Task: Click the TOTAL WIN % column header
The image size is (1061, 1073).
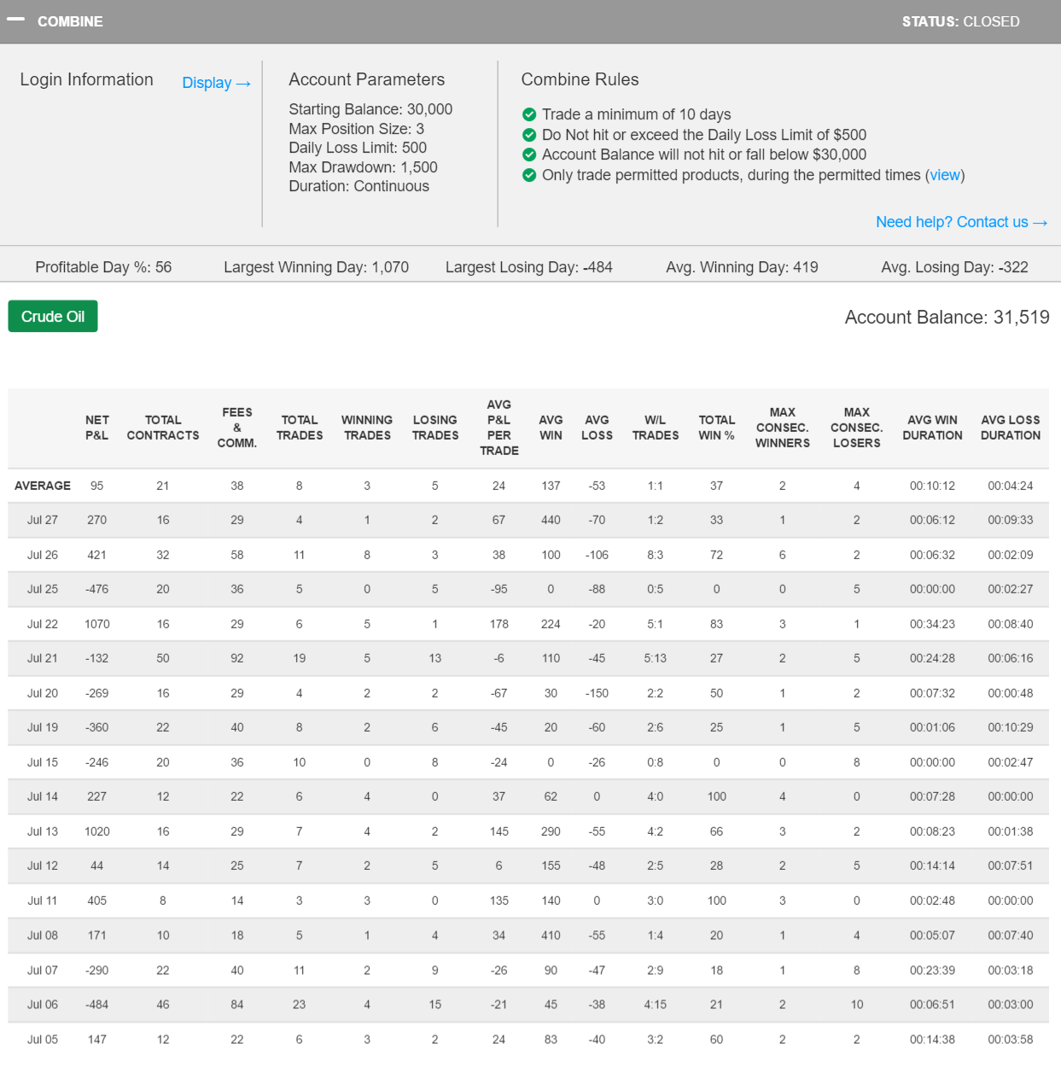Action: (x=717, y=428)
